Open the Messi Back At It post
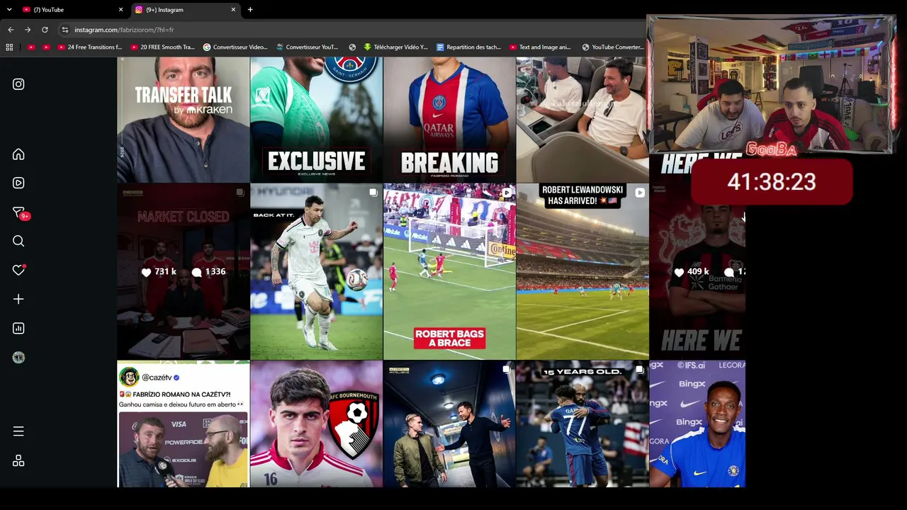Image resolution: width=907 pixels, height=510 pixels. click(x=316, y=271)
